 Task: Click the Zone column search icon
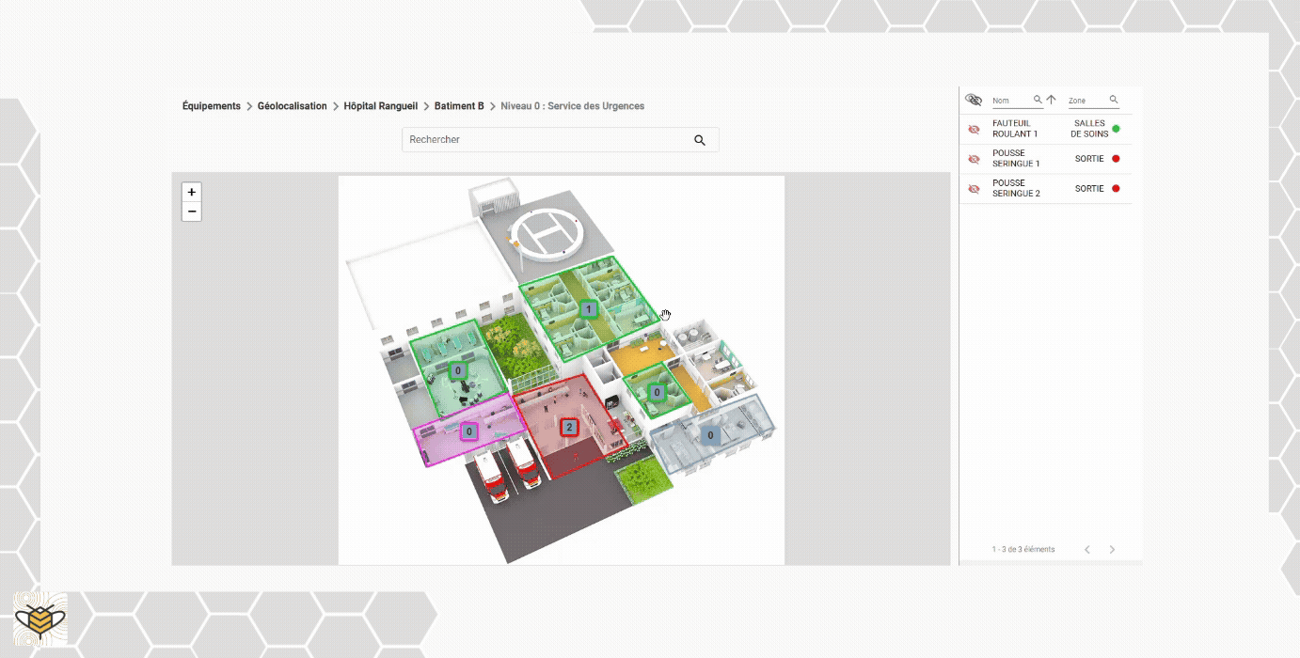point(1114,100)
